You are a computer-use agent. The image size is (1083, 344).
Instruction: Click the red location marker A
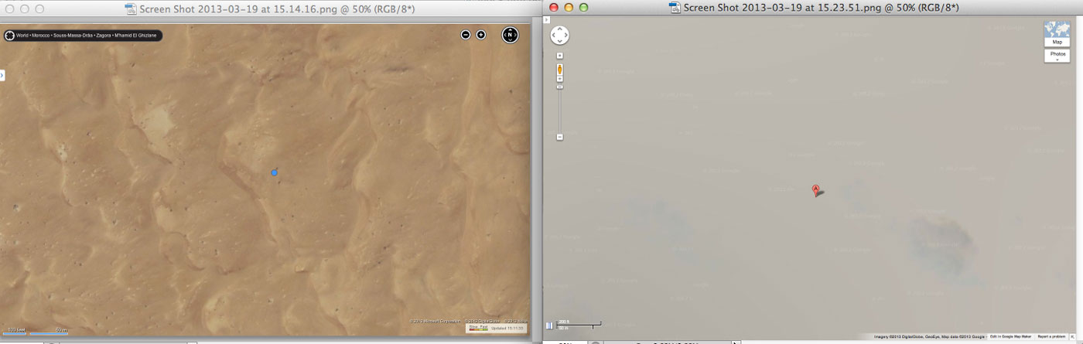pos(815,189)
